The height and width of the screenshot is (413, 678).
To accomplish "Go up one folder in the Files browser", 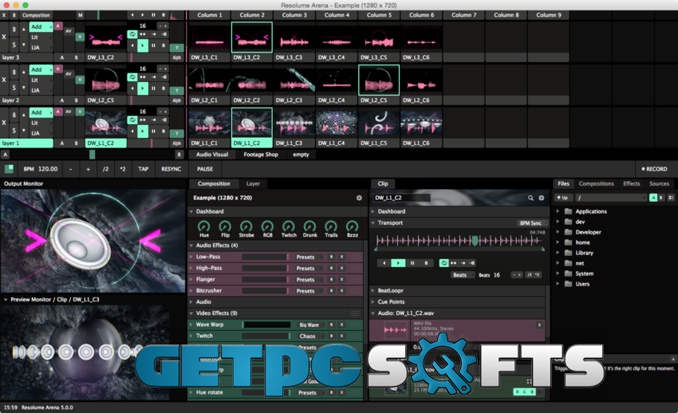I will point(562,198).
